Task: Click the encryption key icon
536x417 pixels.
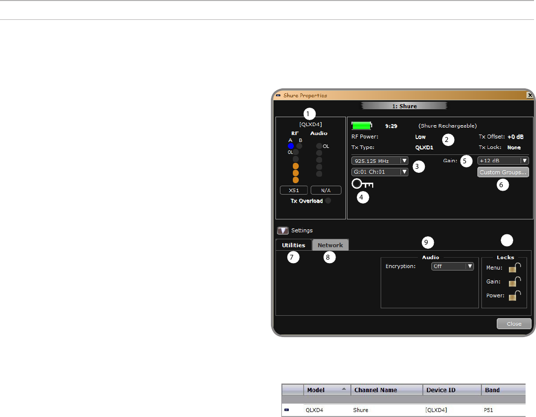Action: [362, 184]
